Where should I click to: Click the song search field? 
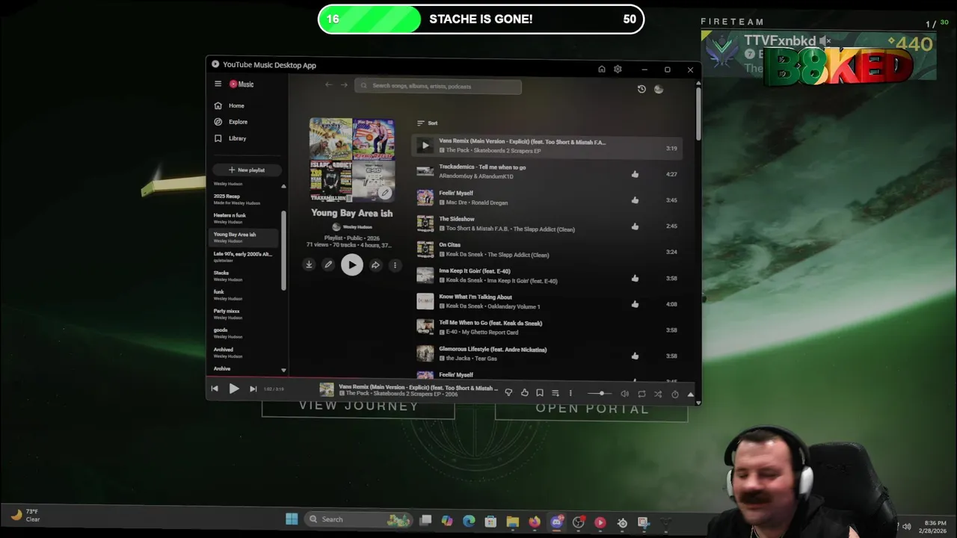(438, 86)
